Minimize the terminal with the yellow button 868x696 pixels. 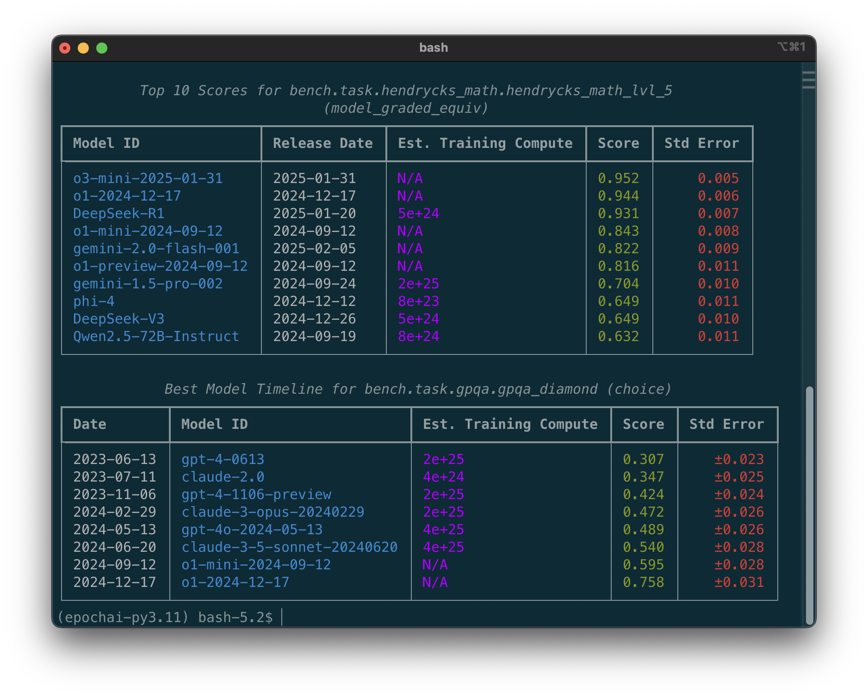tap(83, 48)
